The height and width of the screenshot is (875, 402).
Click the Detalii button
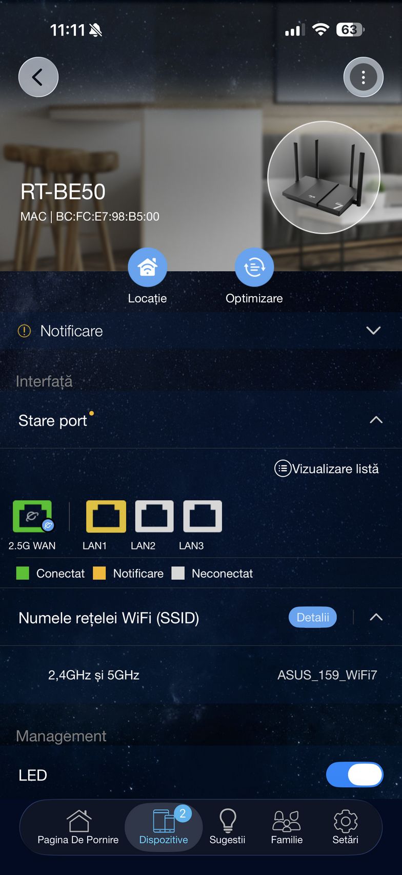point(313,617)
